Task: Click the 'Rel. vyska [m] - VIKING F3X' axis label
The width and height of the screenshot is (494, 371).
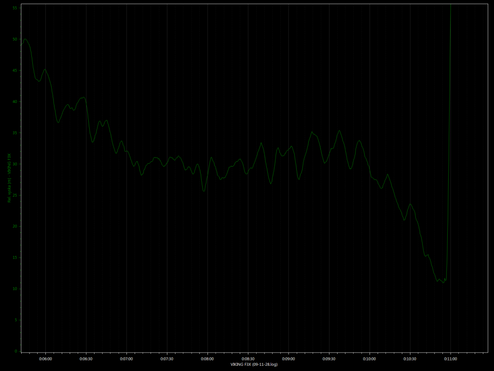Action: coord(9,177)
